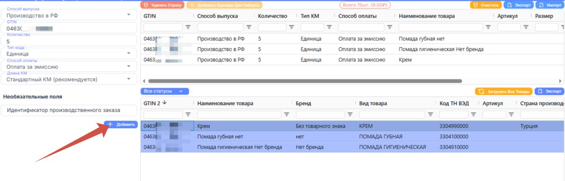Screen dimensions: 565x181
Task: Click filter icon under Количество column
Action: [x=292, y=27]
